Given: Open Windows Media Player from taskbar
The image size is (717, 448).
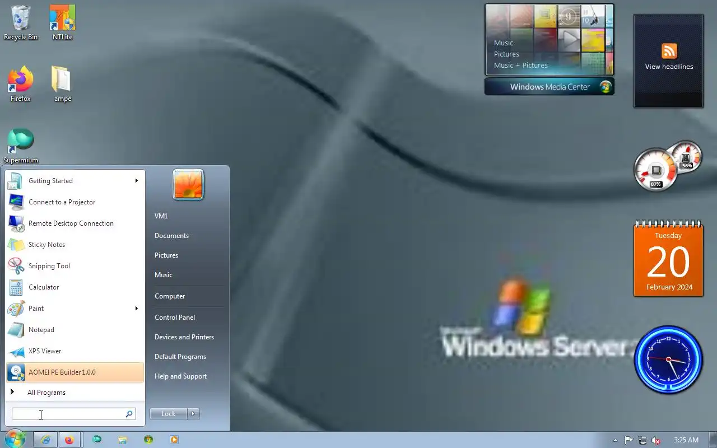Looking at the screenshot, I should click(x=174, y=440).
